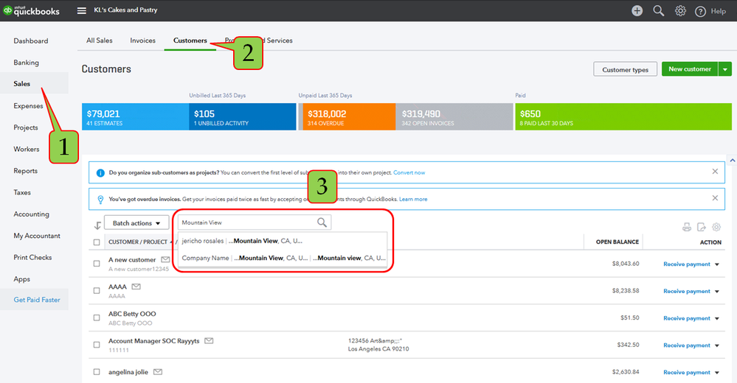Click Receive payment for ABC Betty OOO
Viewport: 737px width, 383px height.
click(687, 318)
